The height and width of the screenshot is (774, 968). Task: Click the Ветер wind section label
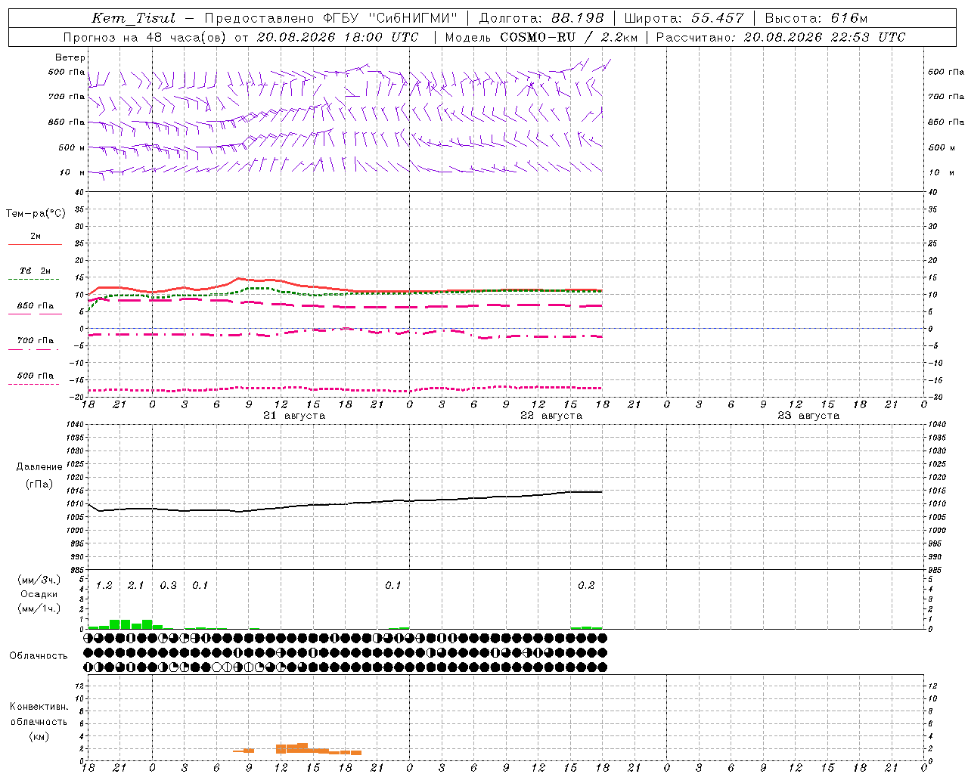70,57
